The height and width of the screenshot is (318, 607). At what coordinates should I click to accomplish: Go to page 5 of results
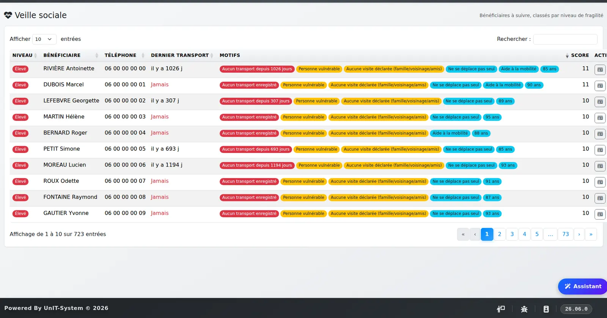click(x=537, y=234)
